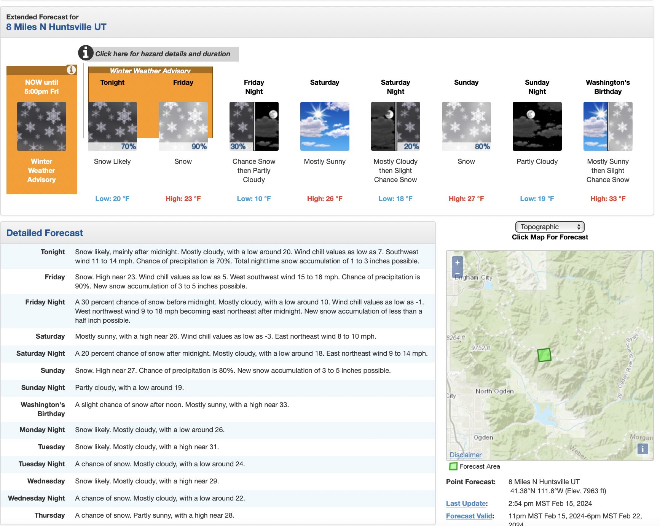Click the NOW until 5:00pm Fri snow icon
The width and height of the screenshot is (660, 526).
pyautogui.click(x=41, y=126)
